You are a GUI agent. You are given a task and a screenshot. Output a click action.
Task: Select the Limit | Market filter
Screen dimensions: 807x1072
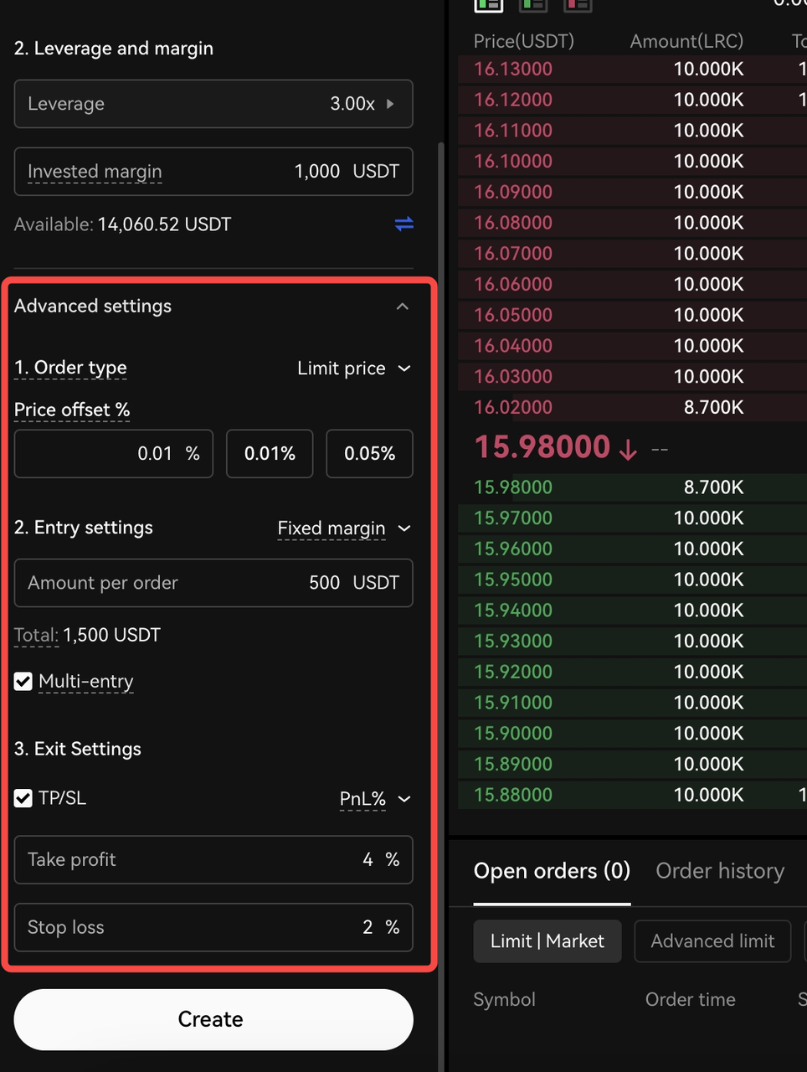click(x=547, y=941)
